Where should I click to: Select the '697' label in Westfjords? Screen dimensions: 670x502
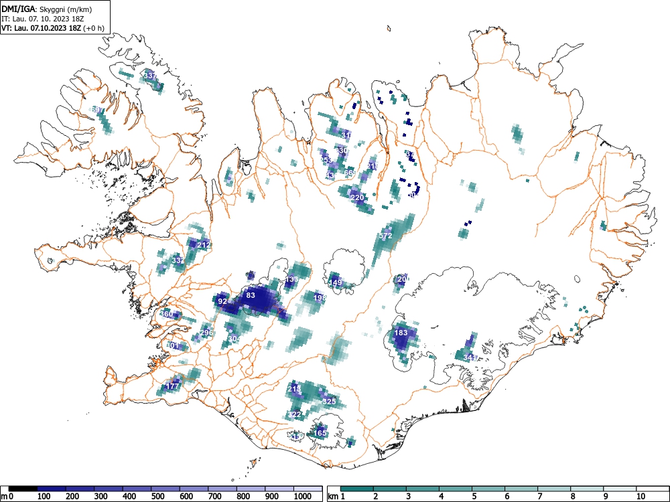(97, 110)
